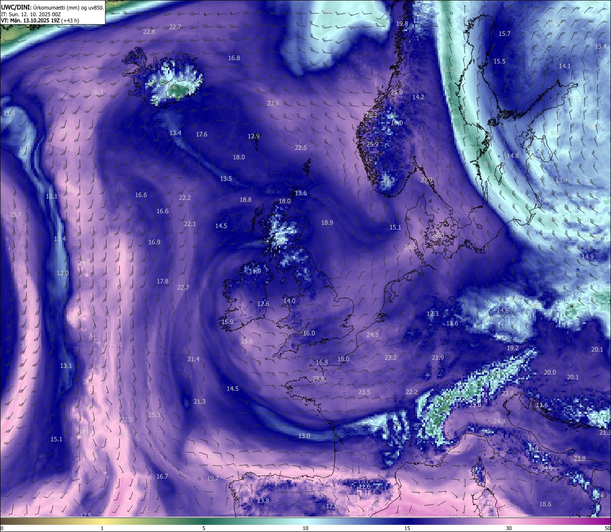The width and height of the screenshot is (611, 532).
Task: Click the 24.8 value label
Action: (x=499, y=421)
